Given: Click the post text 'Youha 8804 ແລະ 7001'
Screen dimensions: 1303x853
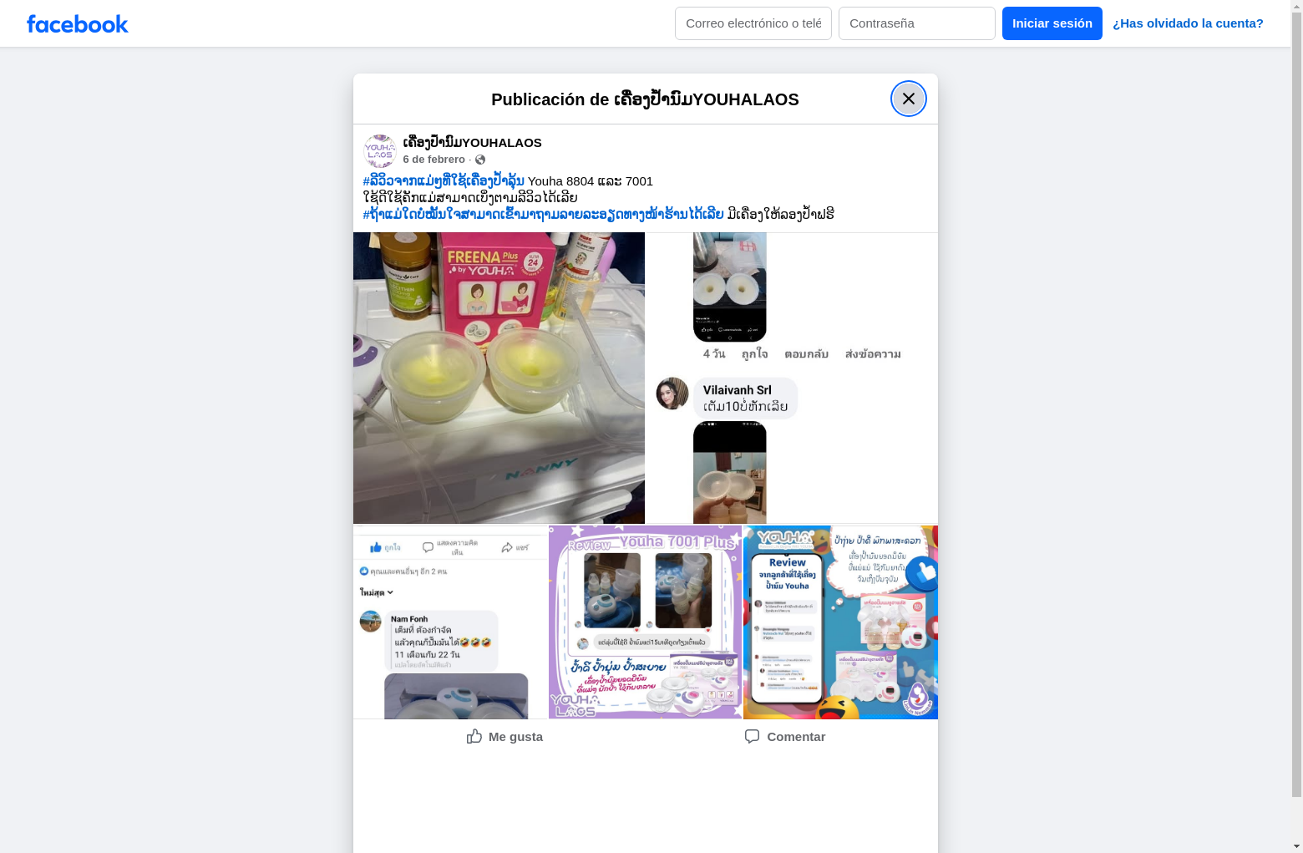Looking at the screenshot, I should pos(591,180).
